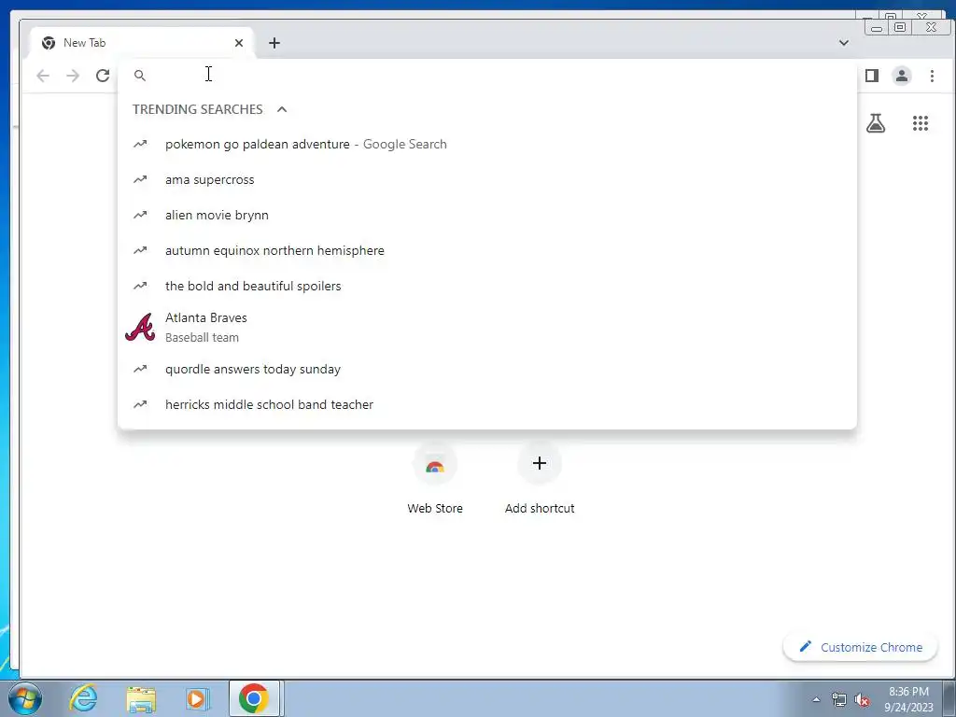Click the browser forward arrow
Image resolution: width=956 pixels, height=717 pixels.
click(73, 76)
